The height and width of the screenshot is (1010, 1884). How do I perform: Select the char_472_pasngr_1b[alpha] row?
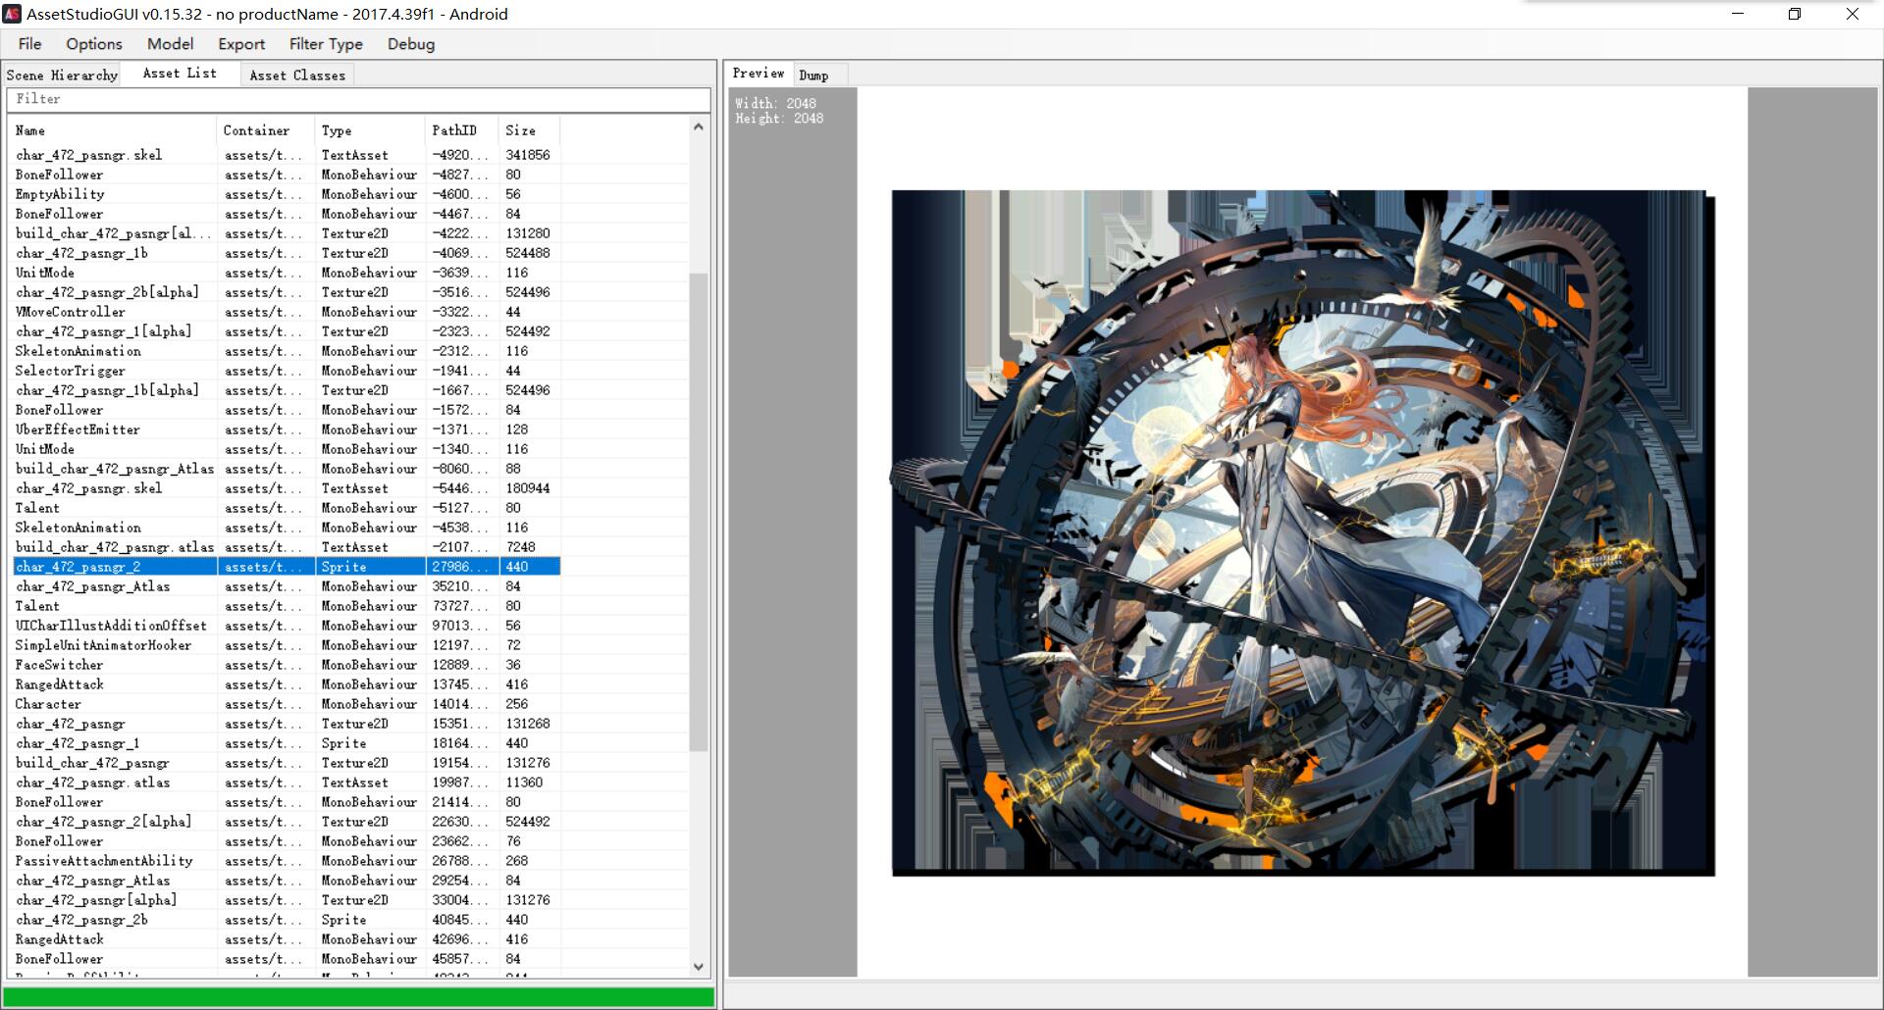(287, 390)
